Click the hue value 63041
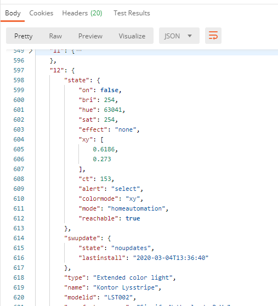This screenshot has width=278, height=306. coord(113,110)
